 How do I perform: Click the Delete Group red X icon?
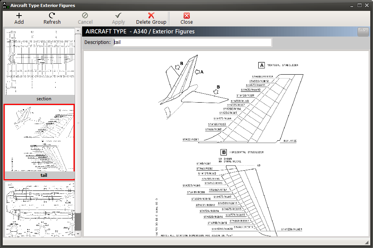pos(151,16)
